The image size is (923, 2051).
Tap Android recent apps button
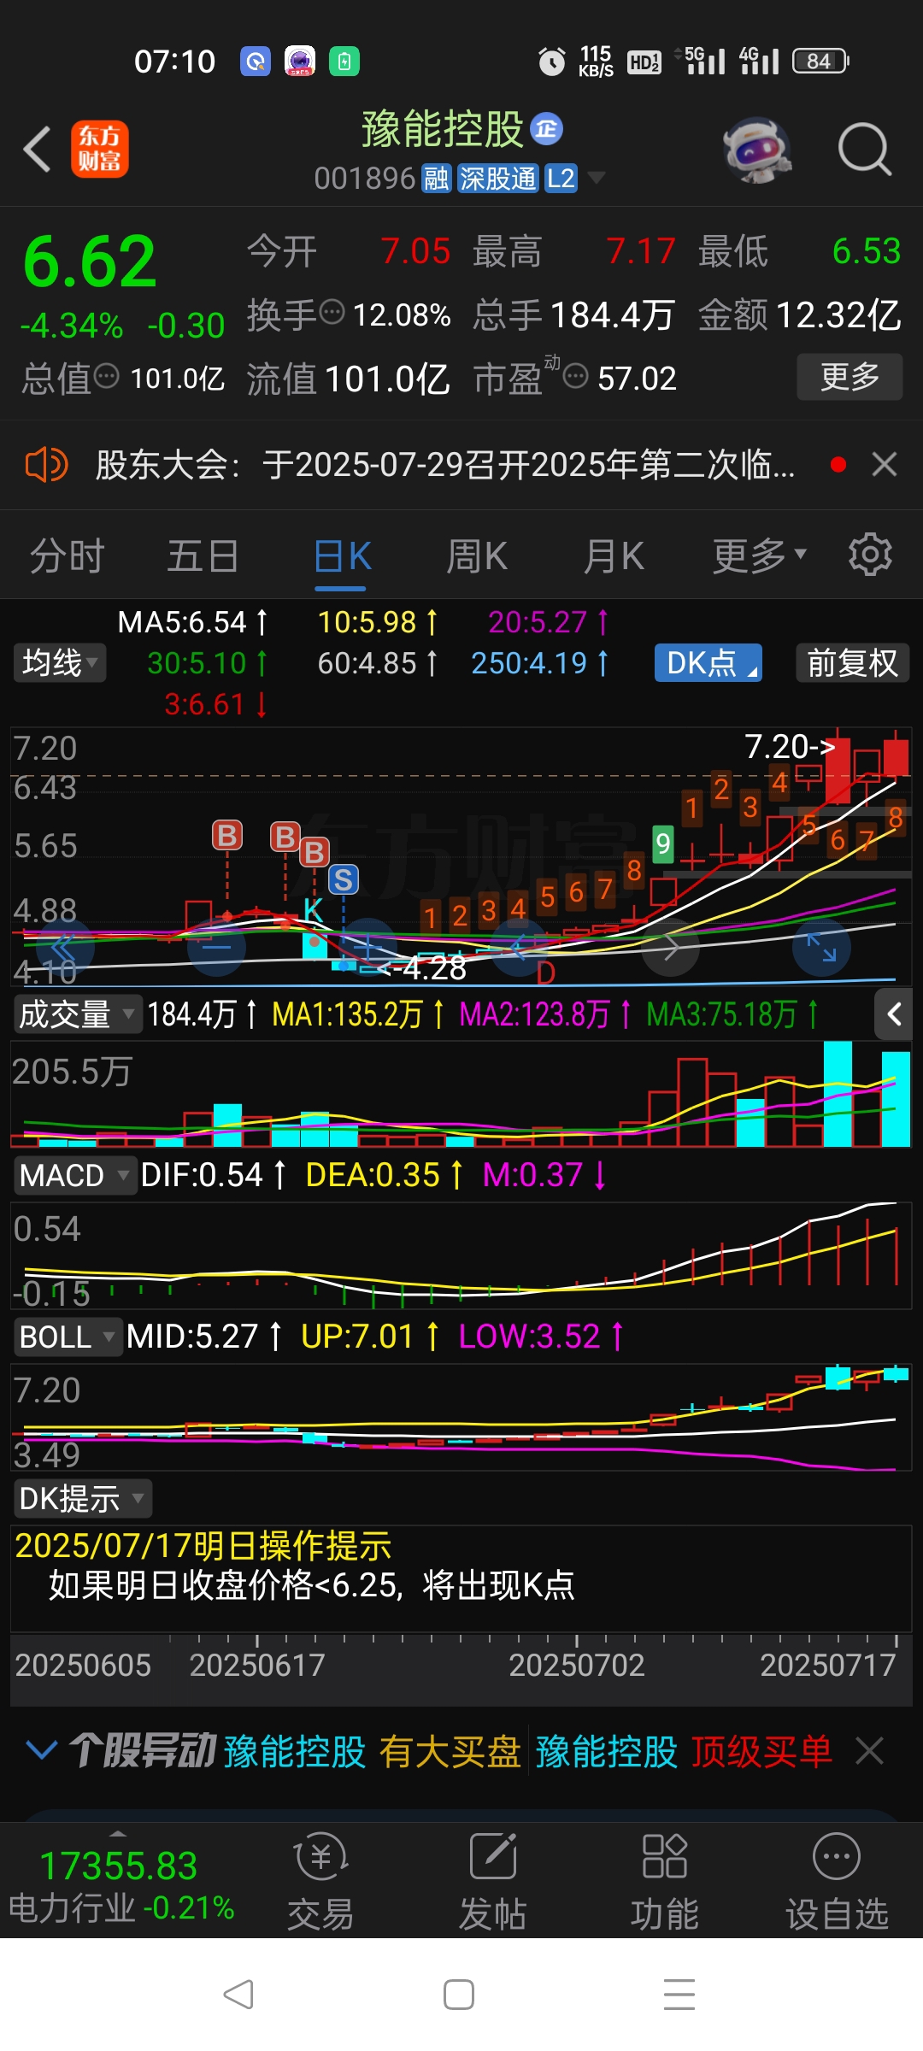679,1995
